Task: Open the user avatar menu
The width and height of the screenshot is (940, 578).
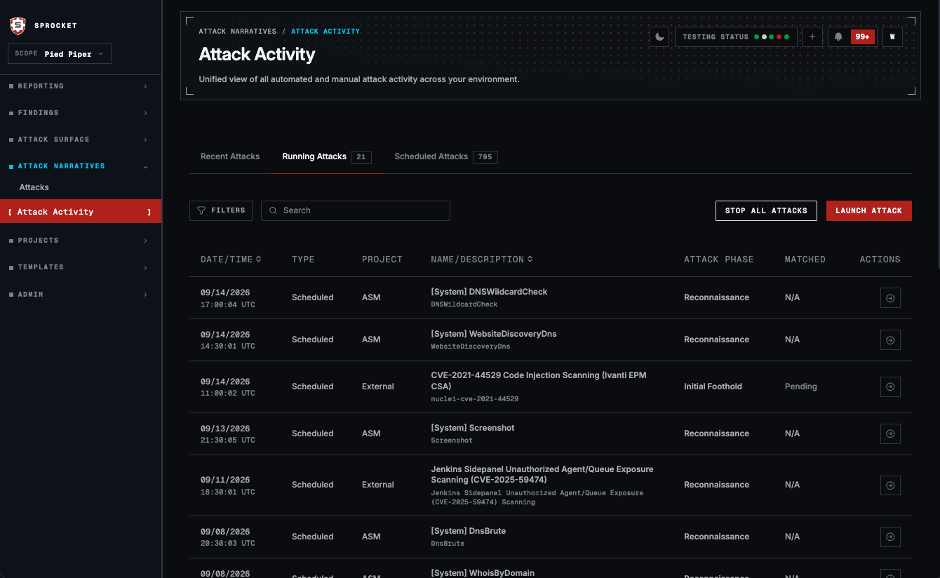Action: (x=892, y=36)
